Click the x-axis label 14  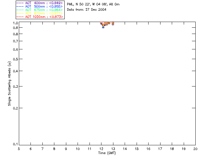point(125,149)
